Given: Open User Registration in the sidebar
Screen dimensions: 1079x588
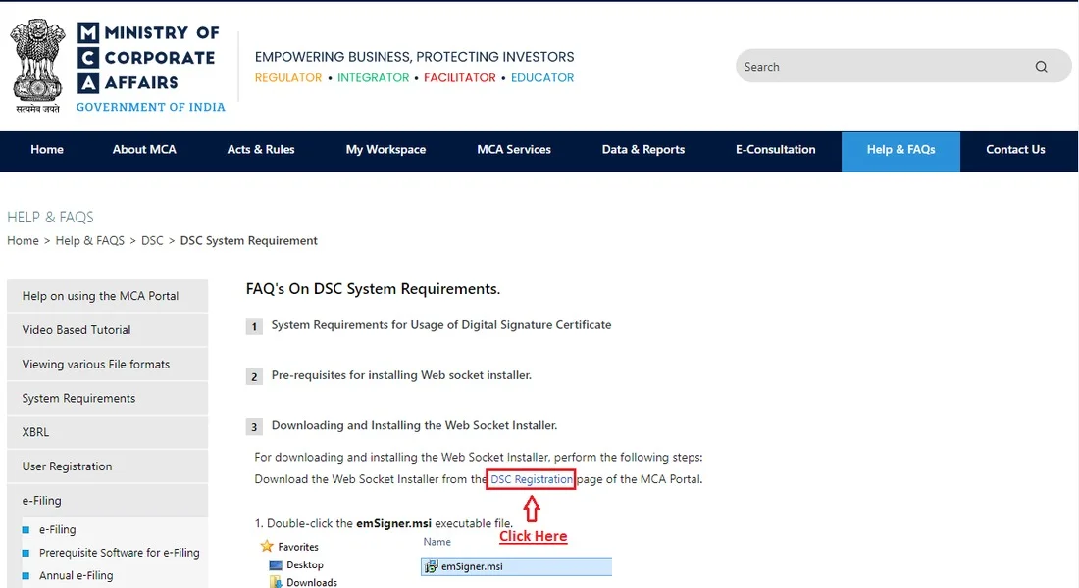Looking at the screenshot, I should coord(107,466).
